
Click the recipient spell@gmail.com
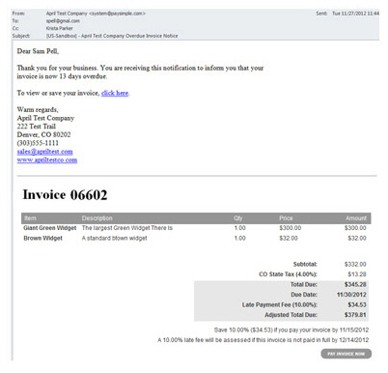pos(63,21)
